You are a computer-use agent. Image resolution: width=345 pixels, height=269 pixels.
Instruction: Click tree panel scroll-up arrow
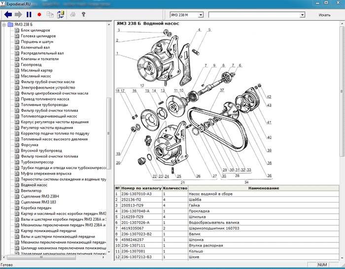pos(109,25)
